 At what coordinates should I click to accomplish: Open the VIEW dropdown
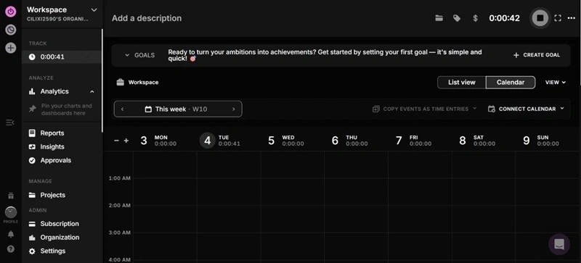pyautogui.click(x=556, y=83)
